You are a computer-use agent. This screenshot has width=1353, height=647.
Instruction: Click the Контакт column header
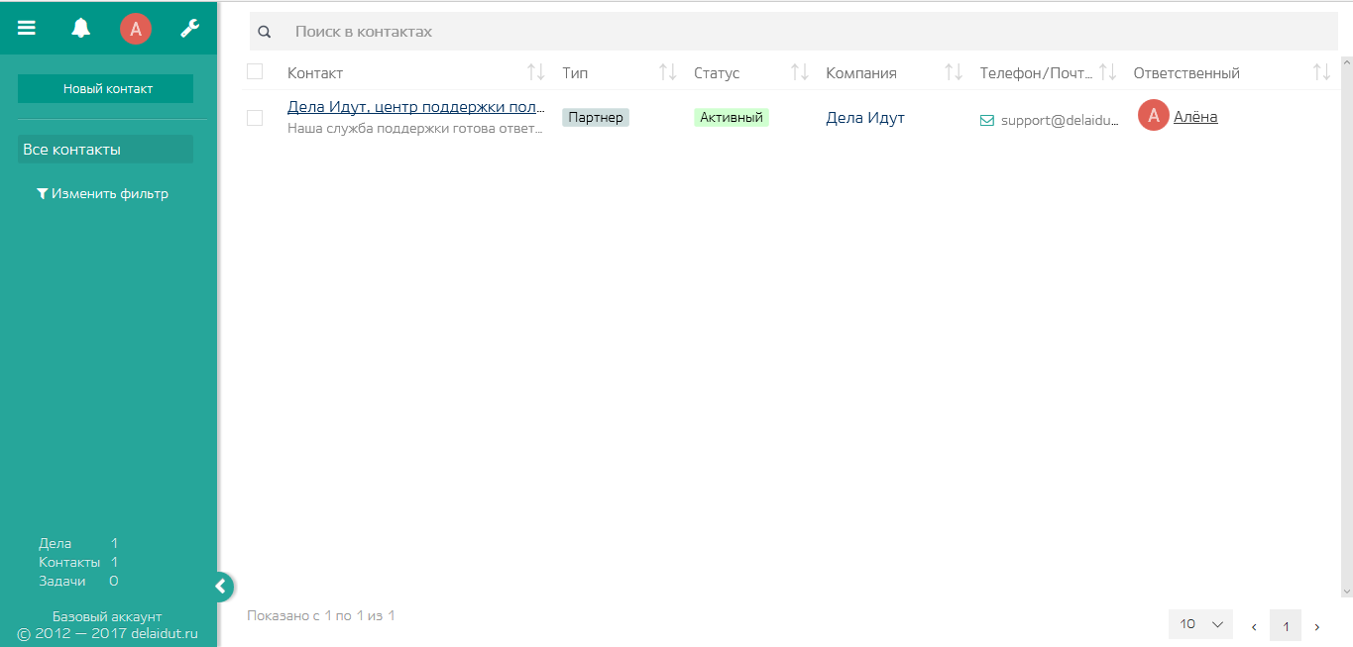[x=315, y=73]
